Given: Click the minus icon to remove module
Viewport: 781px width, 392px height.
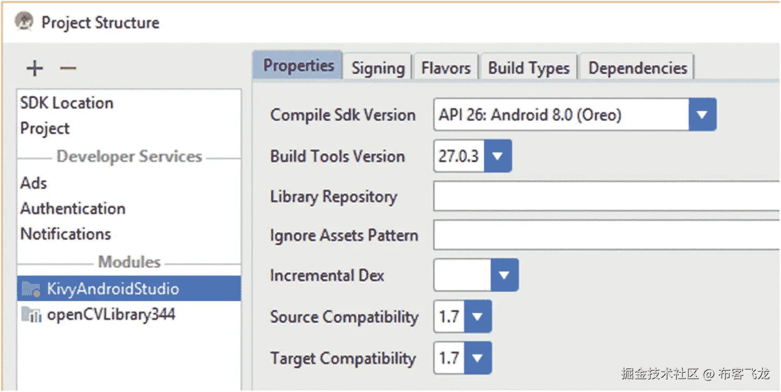Looking at the screenshot, I should 68,68.
